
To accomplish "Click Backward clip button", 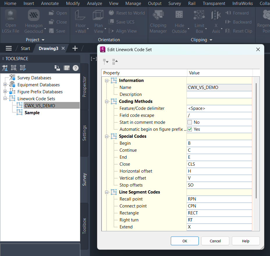I will pos(239,22).
